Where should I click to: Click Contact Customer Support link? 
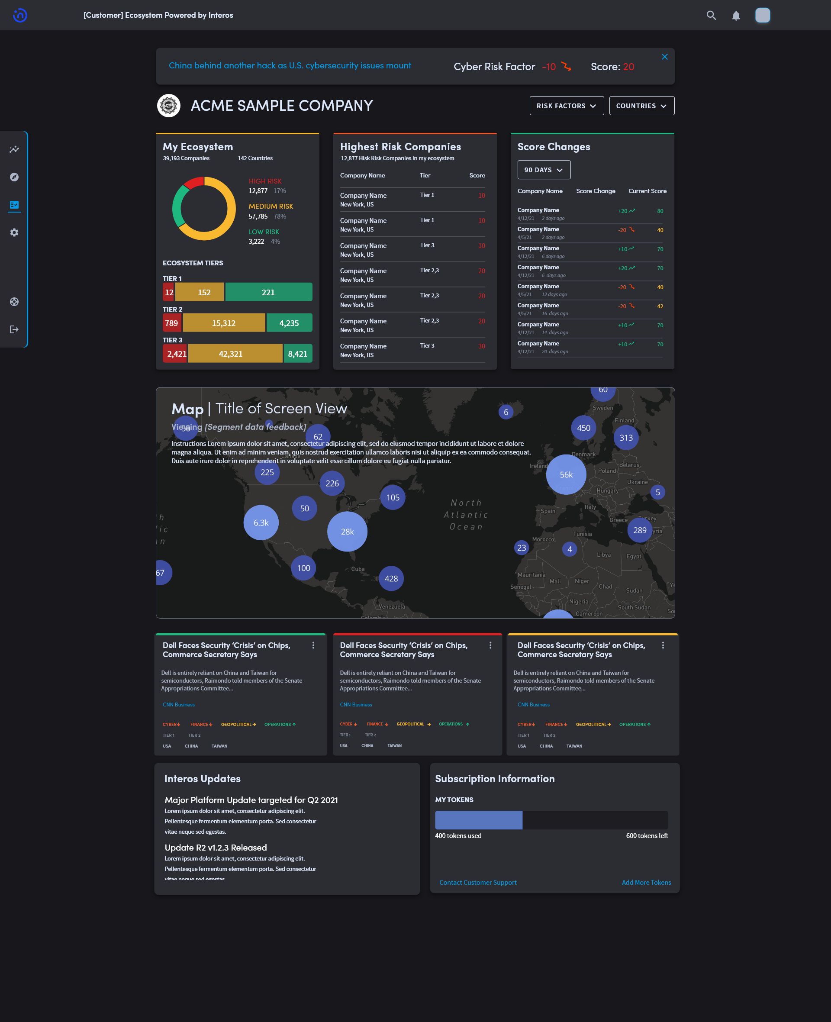(477, 882)
